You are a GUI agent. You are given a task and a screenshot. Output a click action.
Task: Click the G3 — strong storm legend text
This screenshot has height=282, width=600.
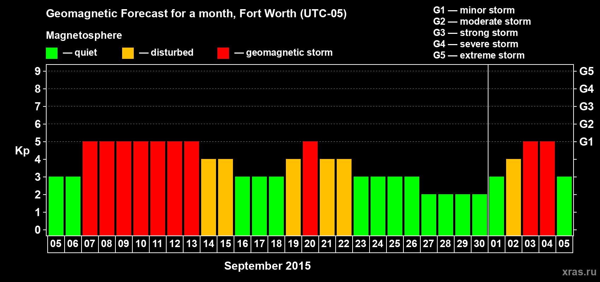475,33
